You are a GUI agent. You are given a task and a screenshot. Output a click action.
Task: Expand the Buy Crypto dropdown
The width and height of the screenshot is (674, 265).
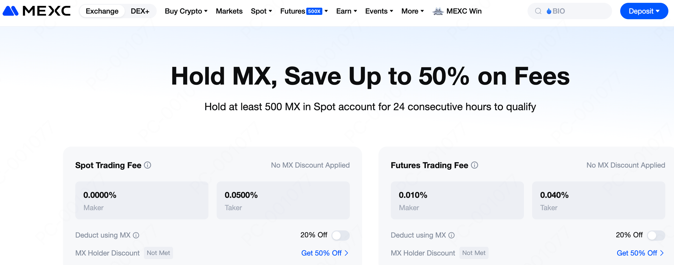pos(186,11)
